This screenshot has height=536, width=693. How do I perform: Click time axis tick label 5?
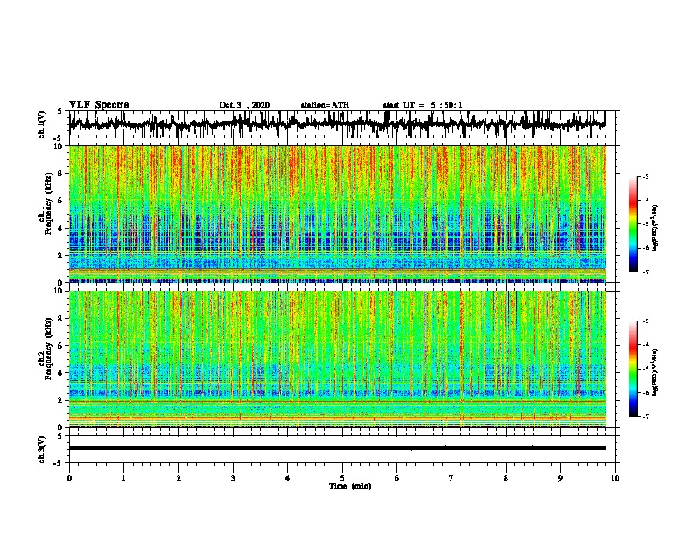342,478
